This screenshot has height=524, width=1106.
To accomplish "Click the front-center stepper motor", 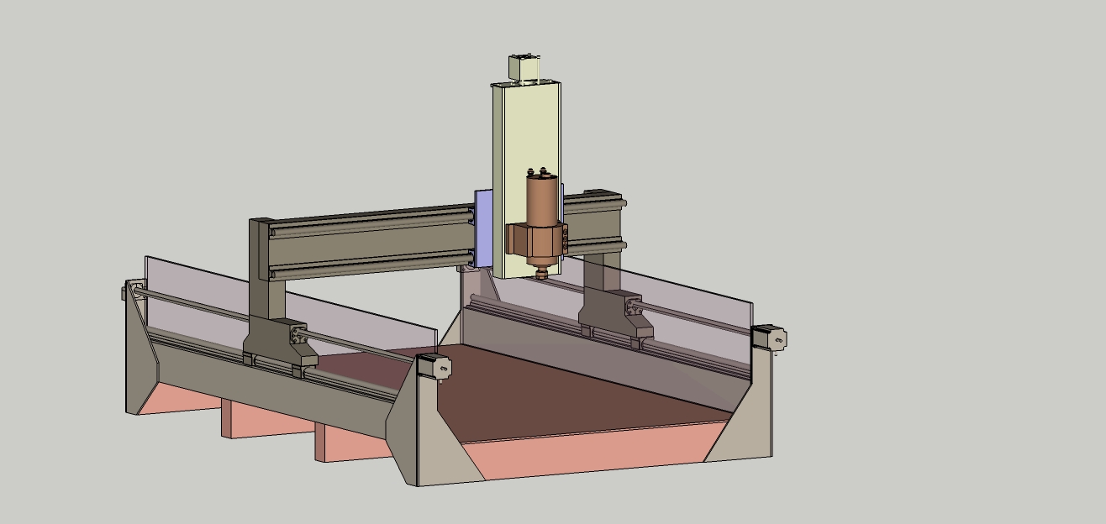I will click(x=435, y=366).
